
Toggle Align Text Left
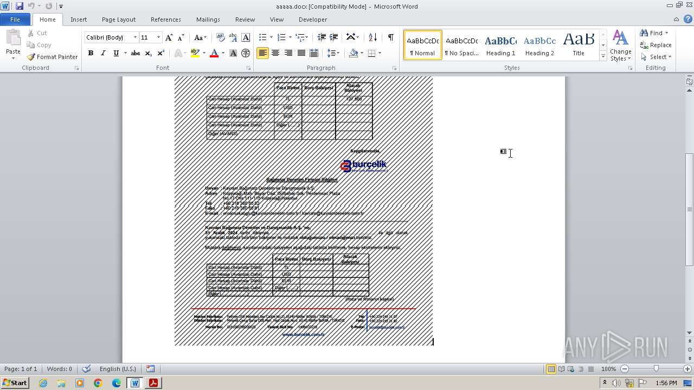point(262,53)
